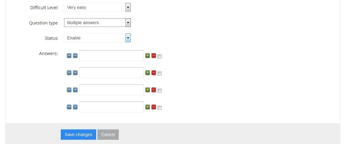Move the first answer up
Viewport: 345px width, 144px height.
69,56
